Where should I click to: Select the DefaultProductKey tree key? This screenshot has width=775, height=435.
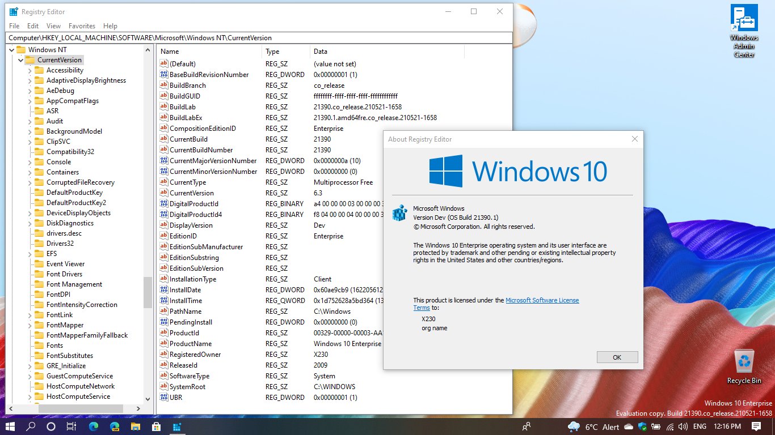click(x=74, y=193)
